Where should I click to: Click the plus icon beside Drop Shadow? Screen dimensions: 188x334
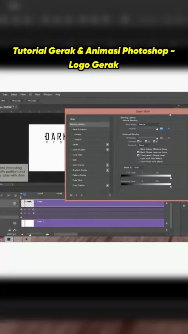(x=107, y=185)
